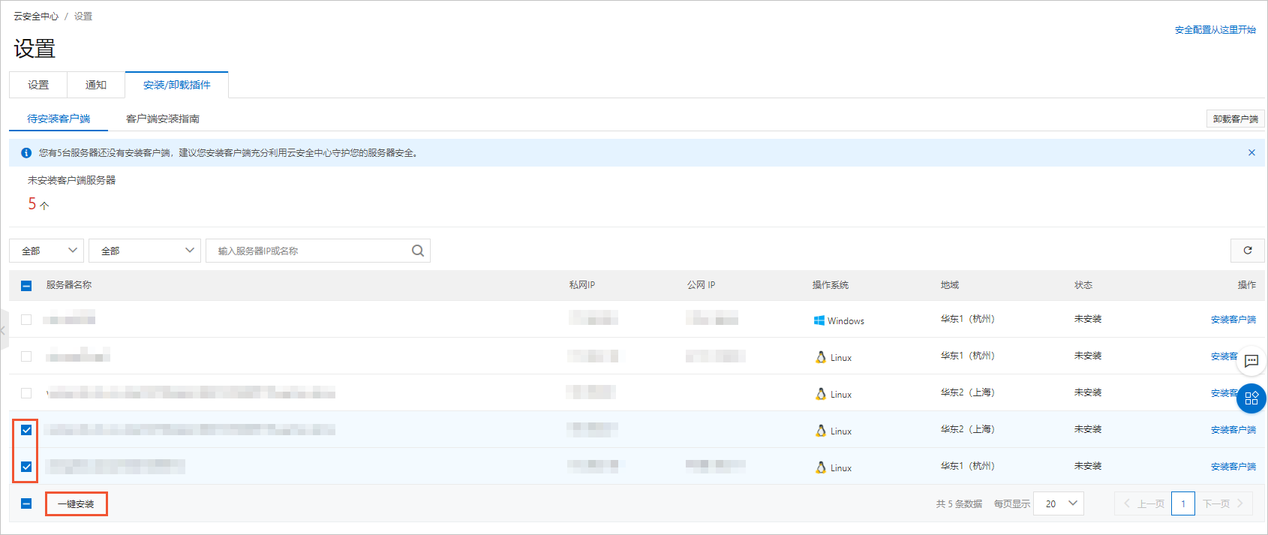Click the 私网IP column header
Viewport: 1268px width, 535px height.
tap(582, 285)
